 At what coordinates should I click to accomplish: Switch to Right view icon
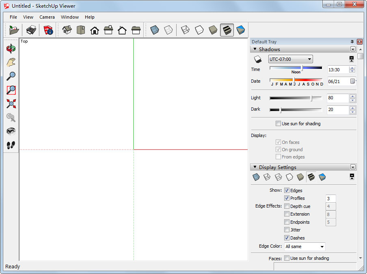click(x=108, y=30)
